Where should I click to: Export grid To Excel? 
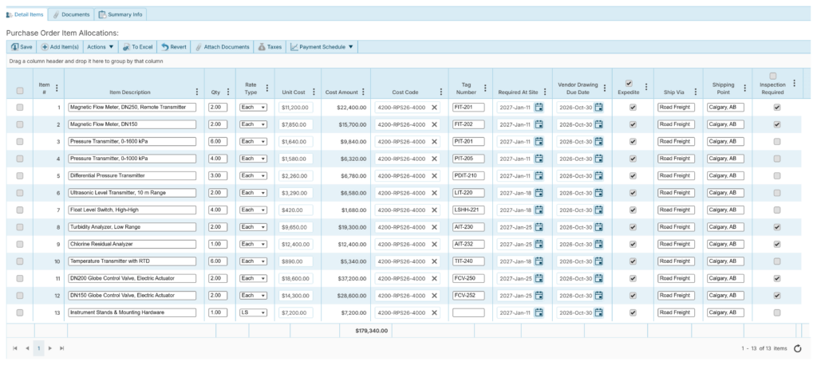click(137, 47)
